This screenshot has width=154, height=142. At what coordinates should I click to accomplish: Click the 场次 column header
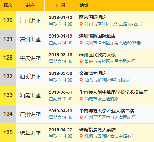click(x=8, y=6)
